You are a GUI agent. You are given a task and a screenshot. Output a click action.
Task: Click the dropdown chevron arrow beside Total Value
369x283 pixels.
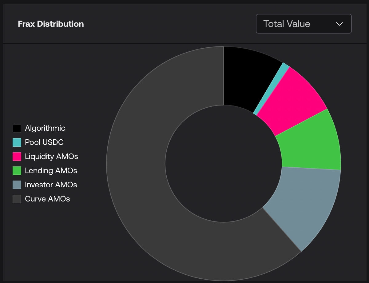click(339, 24)
